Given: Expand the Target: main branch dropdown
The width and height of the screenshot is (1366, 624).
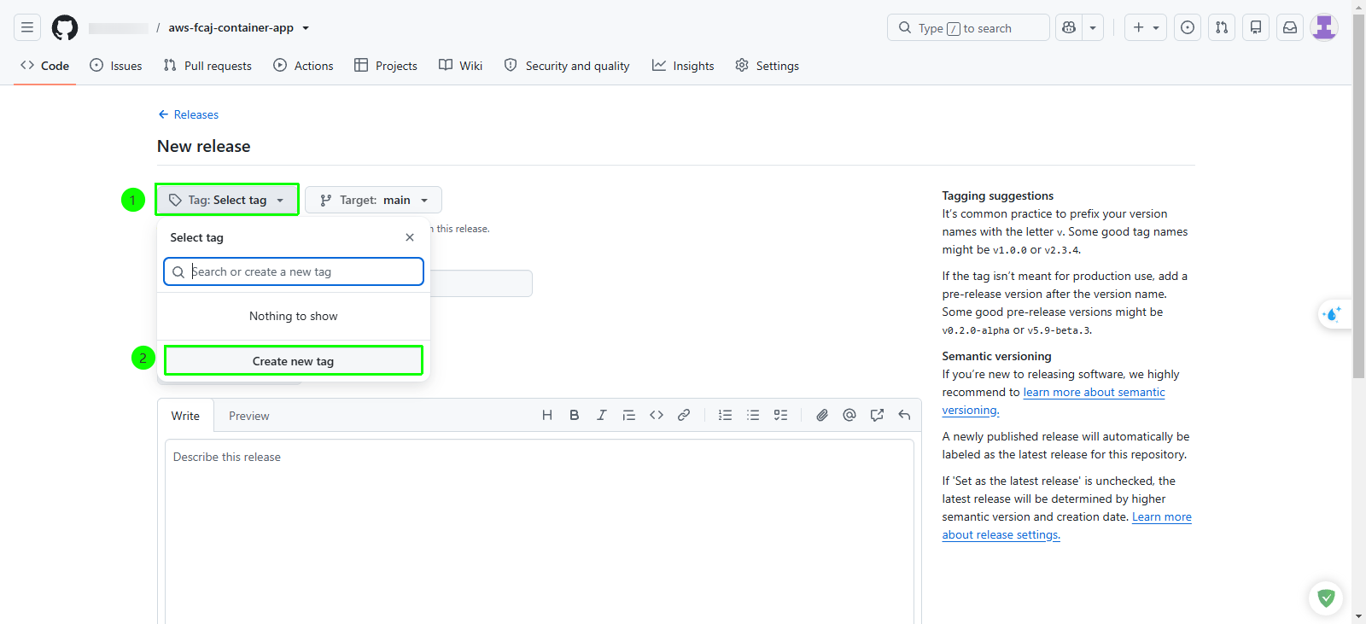Looking at the screenshot, I should point(373,200).
